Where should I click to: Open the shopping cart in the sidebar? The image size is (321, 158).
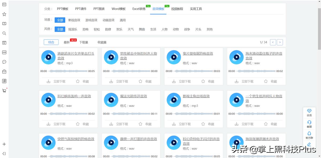(4, 91)
